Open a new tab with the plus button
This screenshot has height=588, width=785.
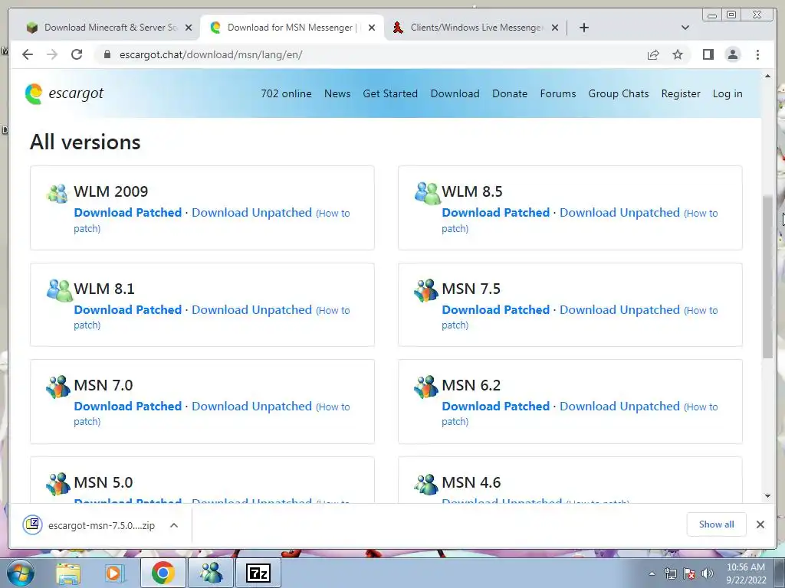point(583,28)
